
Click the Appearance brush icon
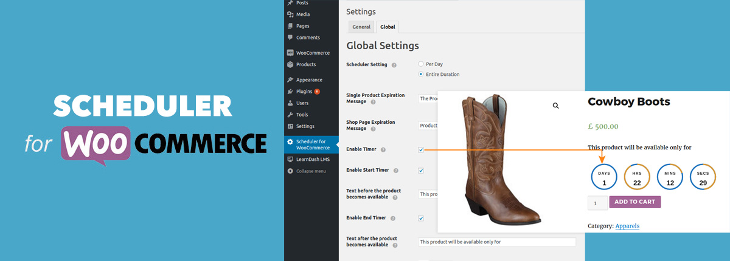pyautogui.click(x=290, y=80)
